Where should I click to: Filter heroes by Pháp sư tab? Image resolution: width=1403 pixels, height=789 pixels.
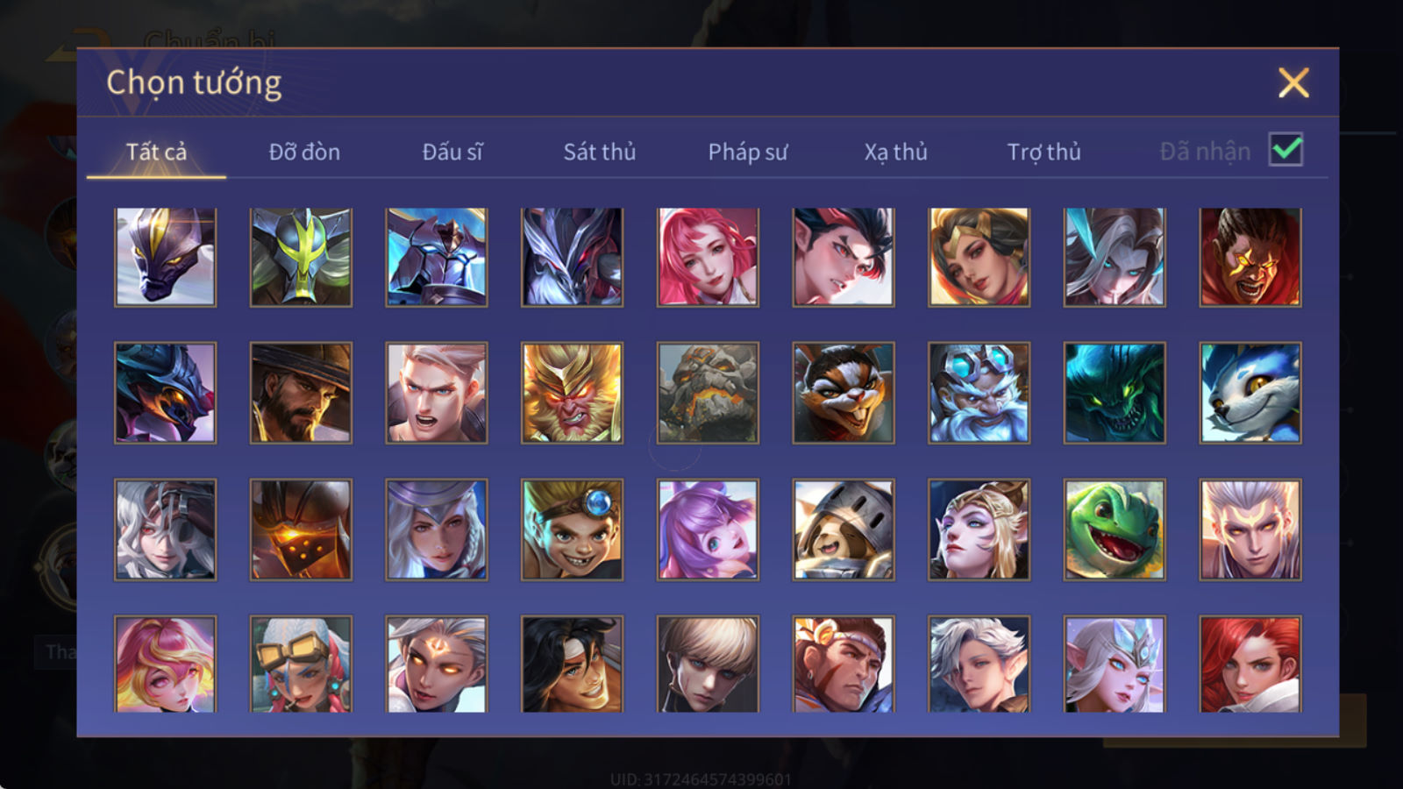click(x=748, y=152)
